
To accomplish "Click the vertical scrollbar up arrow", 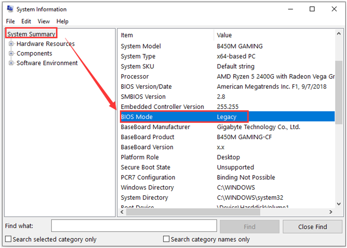I will click(339, 34).
